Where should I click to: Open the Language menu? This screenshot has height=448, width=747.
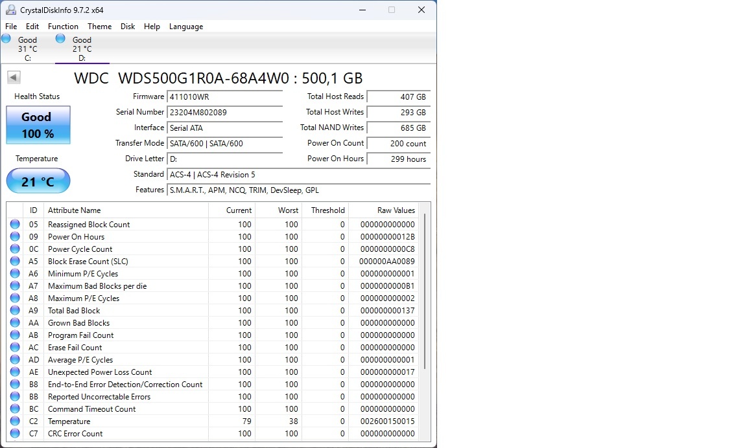coord(186,27)
